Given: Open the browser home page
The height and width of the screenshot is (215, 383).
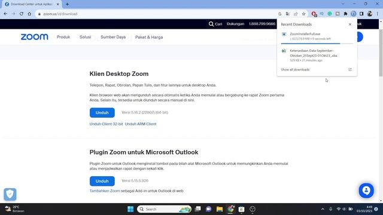Looking at the screenshot, I should [29, 14].
